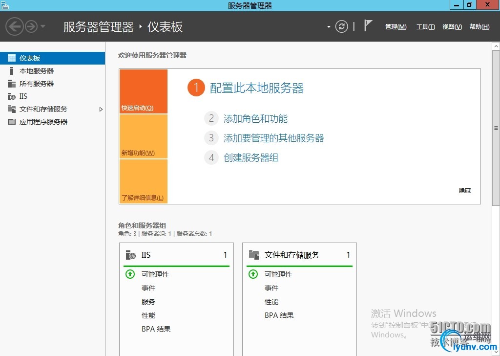Image resolution: width=500 pixels, height=356 pixels.
Task: Click 可管理性 in 文件和存储服务 tile
Action: (278, 275)
